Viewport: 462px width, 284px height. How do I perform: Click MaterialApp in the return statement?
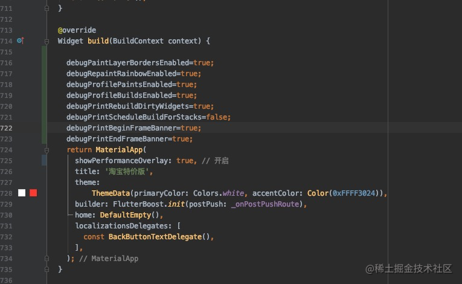click(119, 150)
